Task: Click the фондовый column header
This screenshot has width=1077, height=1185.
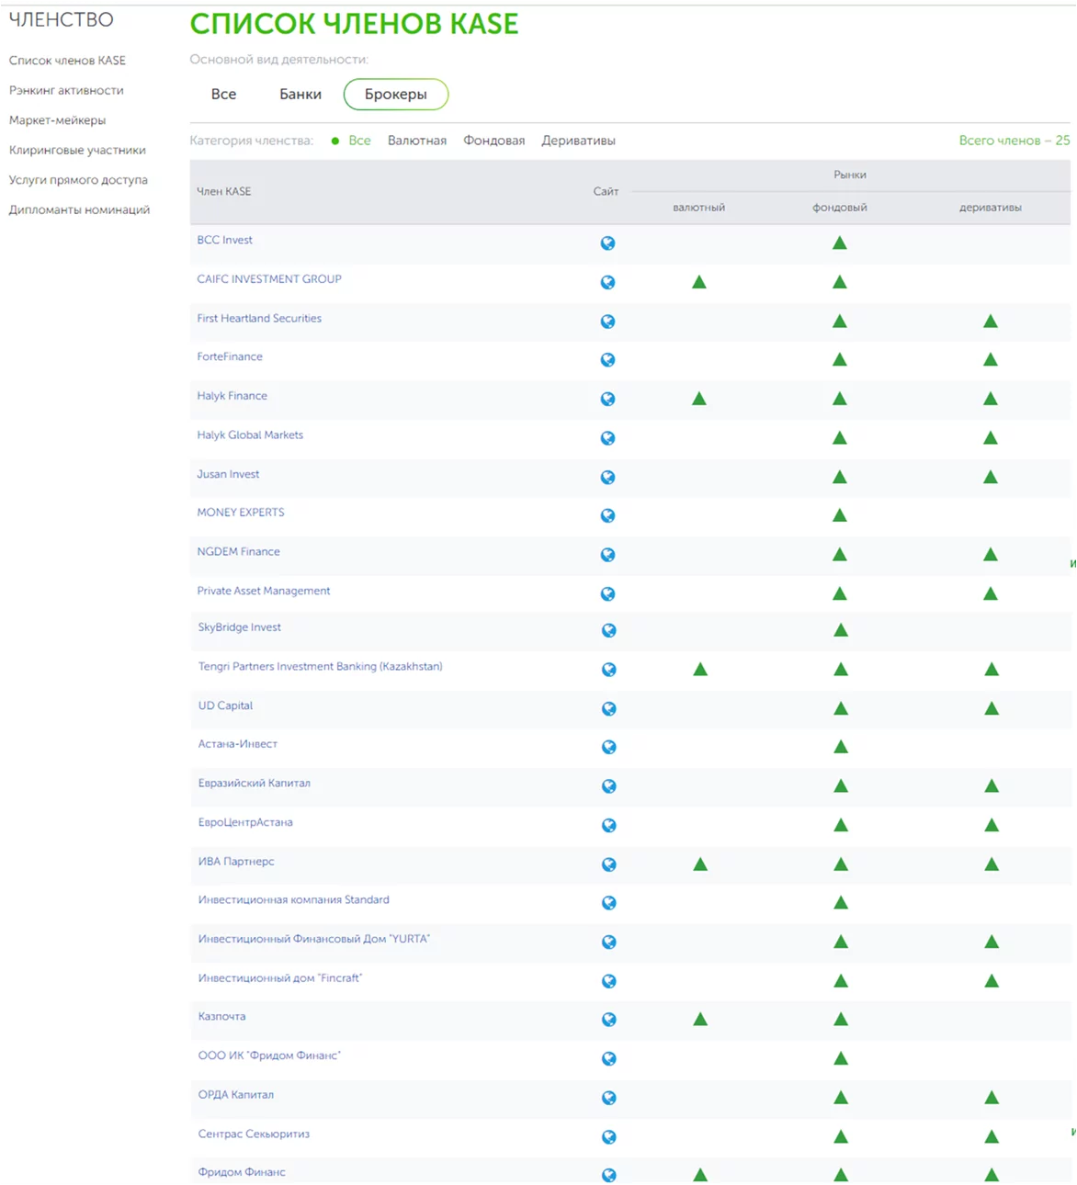Action: point(840,208)
